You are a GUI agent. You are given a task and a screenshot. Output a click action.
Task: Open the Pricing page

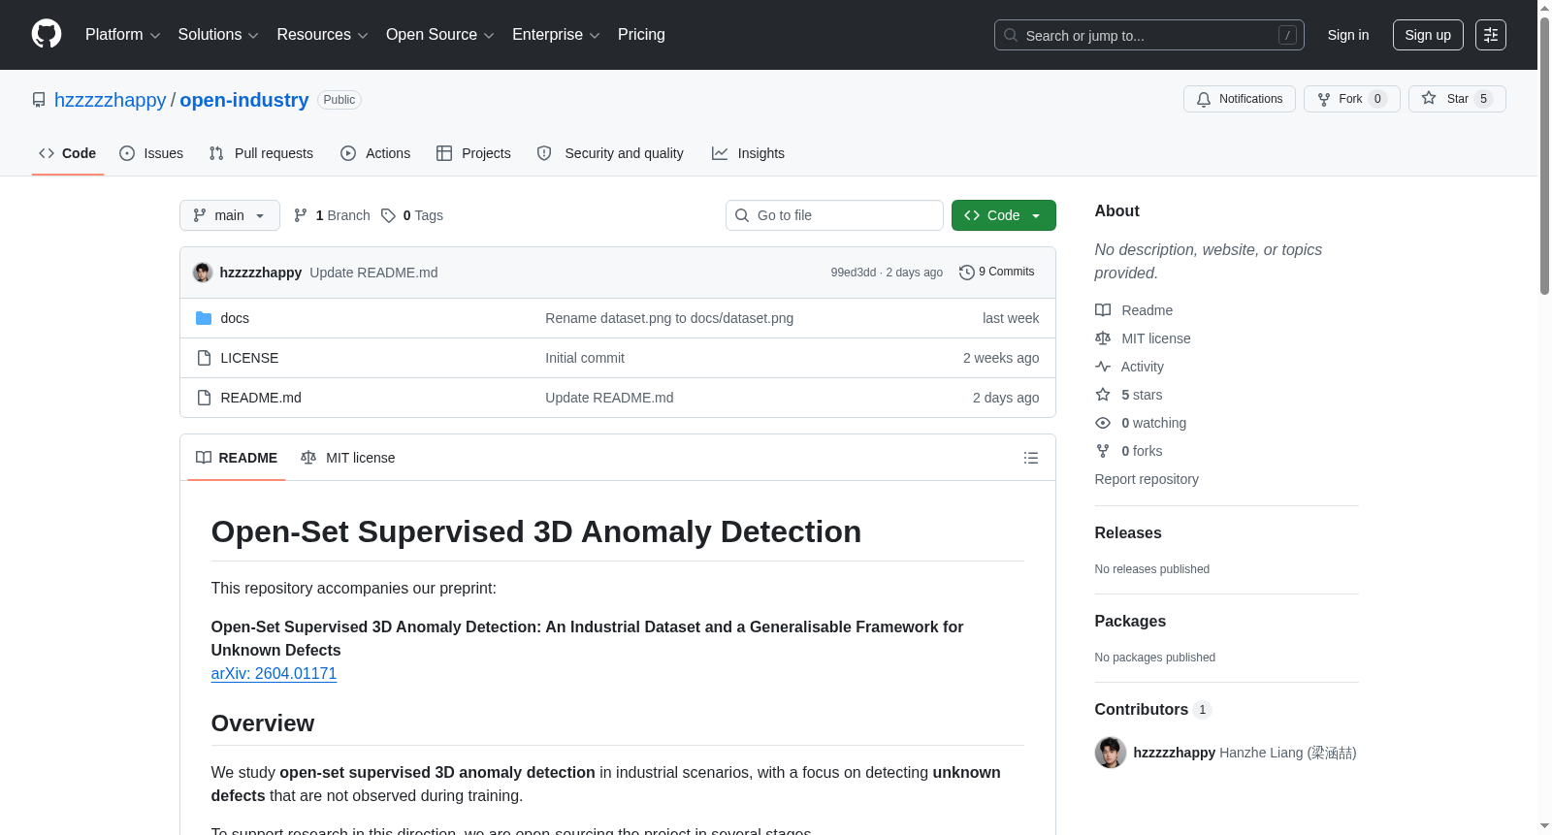tap(641, 35)
